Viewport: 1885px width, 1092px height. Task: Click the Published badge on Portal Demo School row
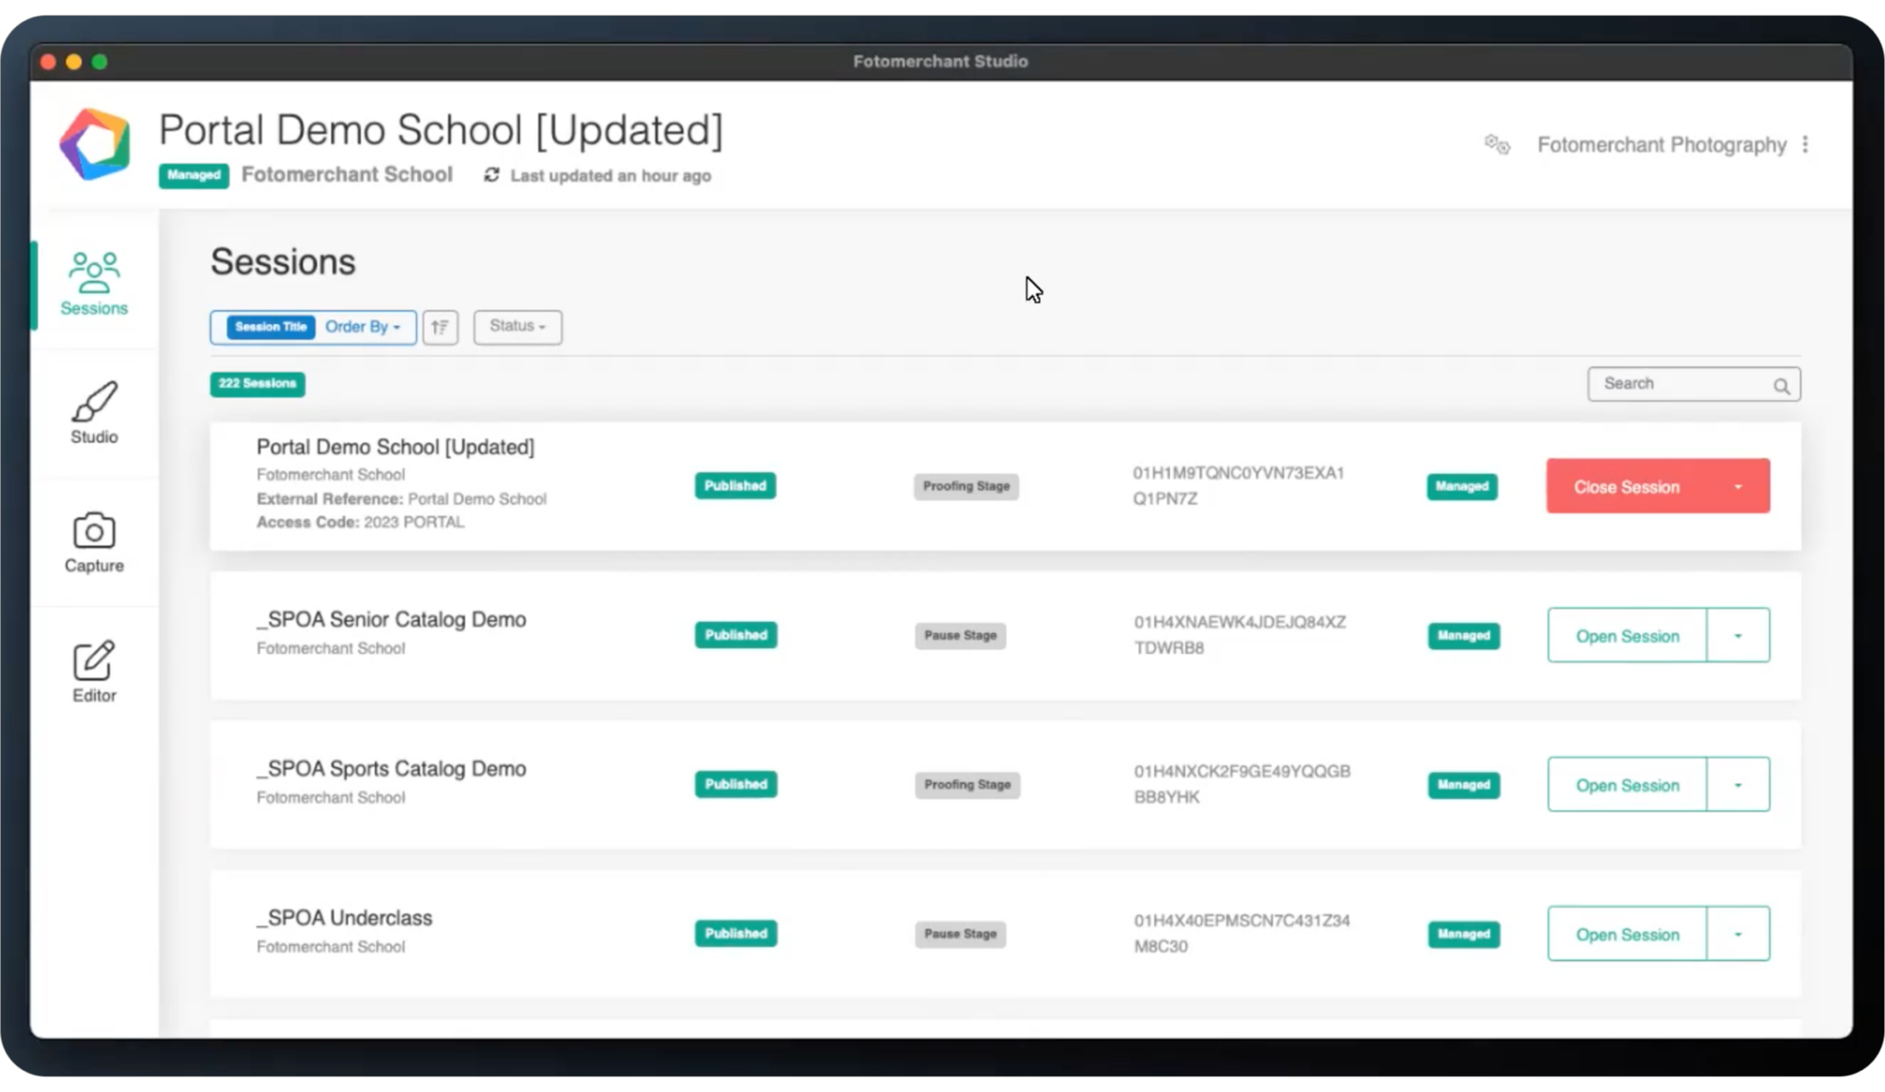pos(735,486)
